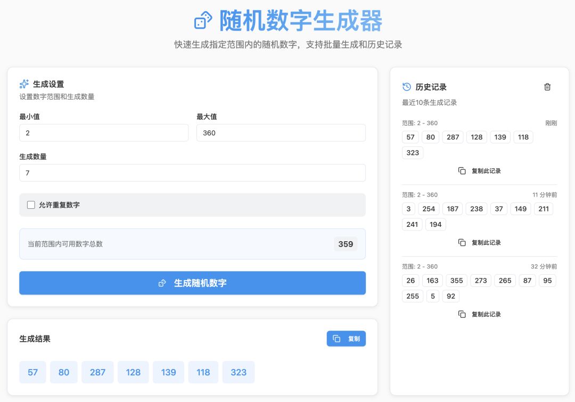Click 复制此记录 for the 32 分钟前 record
The height and width of the screenshot is (402, 575).
[x=479, y=314]
